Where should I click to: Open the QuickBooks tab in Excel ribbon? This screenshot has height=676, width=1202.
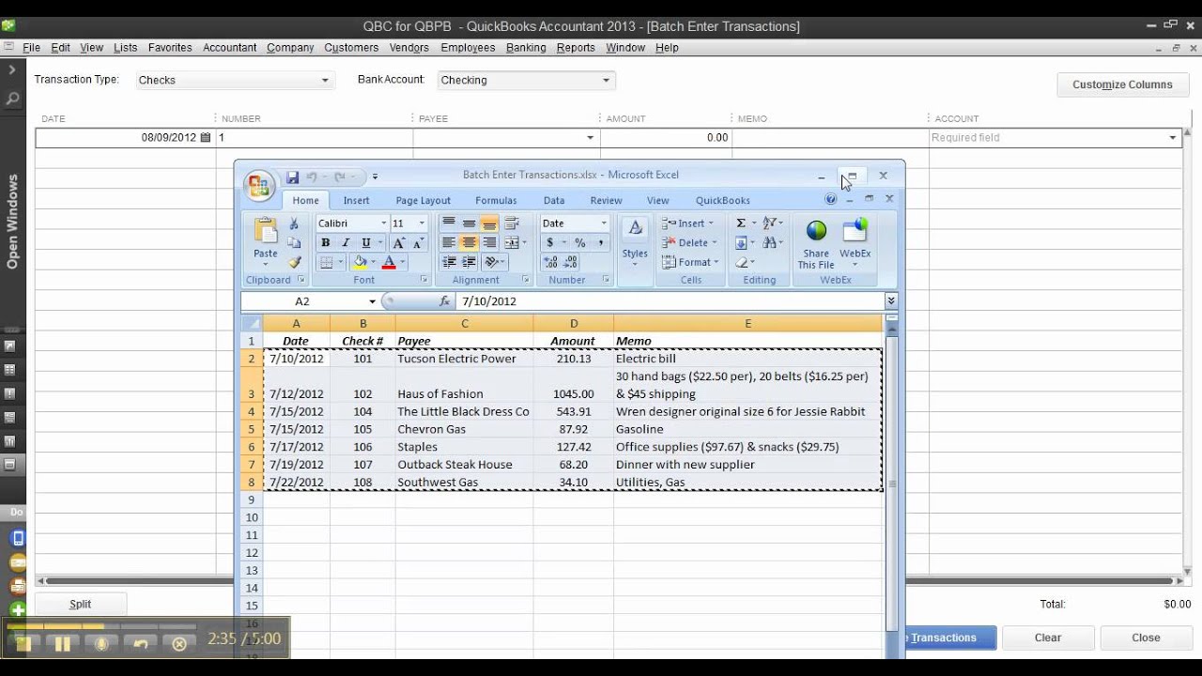[722, 200]
